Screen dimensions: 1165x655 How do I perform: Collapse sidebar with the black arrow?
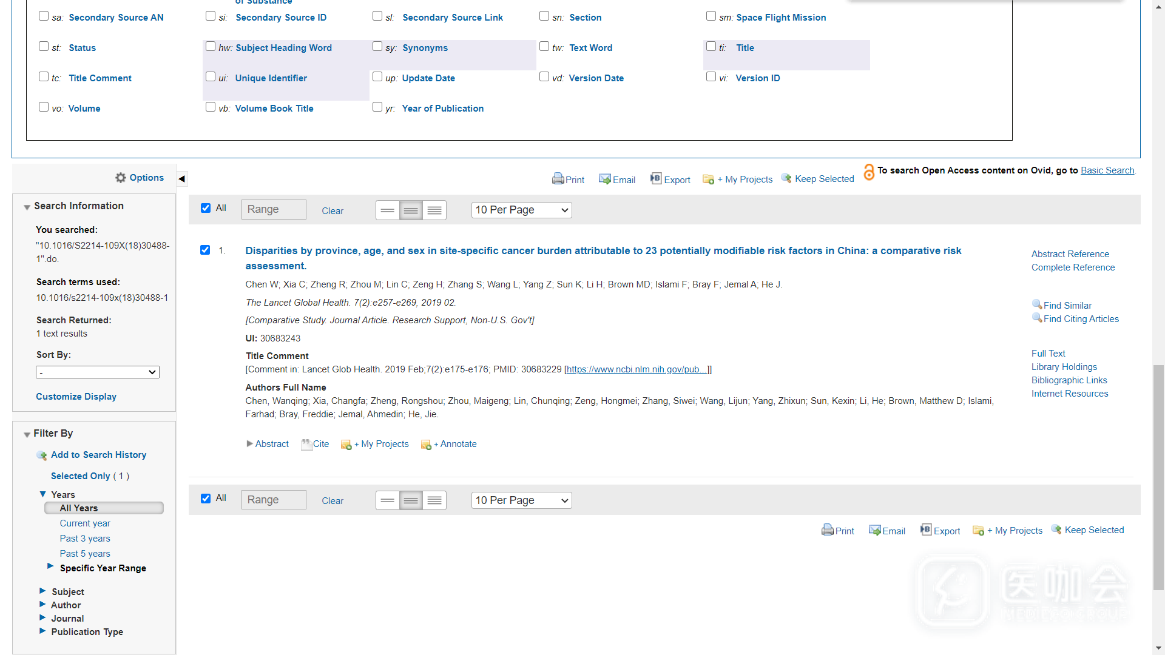point(181,179)
